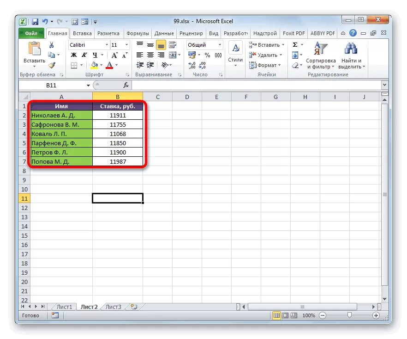407x339 pixels.
Task: Click the Fill Color paint bucket icon
Action: point(94,65)
